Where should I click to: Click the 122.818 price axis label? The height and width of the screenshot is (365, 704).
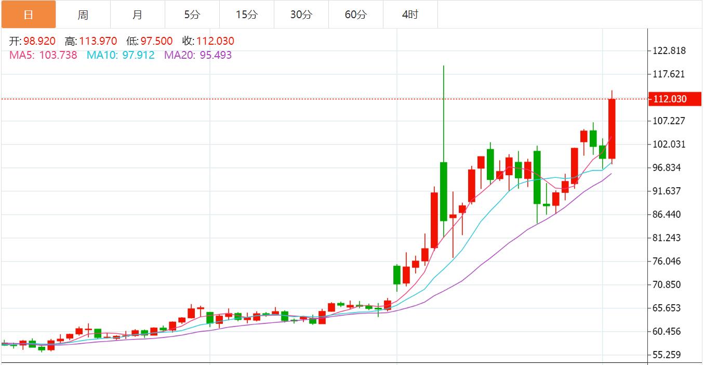click(669, 51)
